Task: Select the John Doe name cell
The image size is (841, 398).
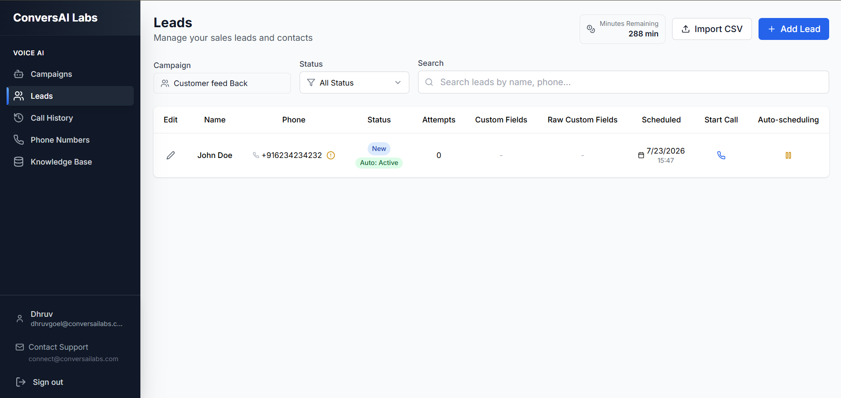Action: pyautogui.click(x=215, y=155)
